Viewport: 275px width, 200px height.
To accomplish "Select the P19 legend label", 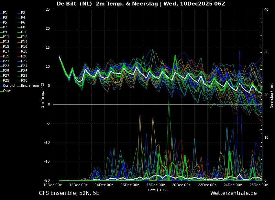I will (5, 56).
